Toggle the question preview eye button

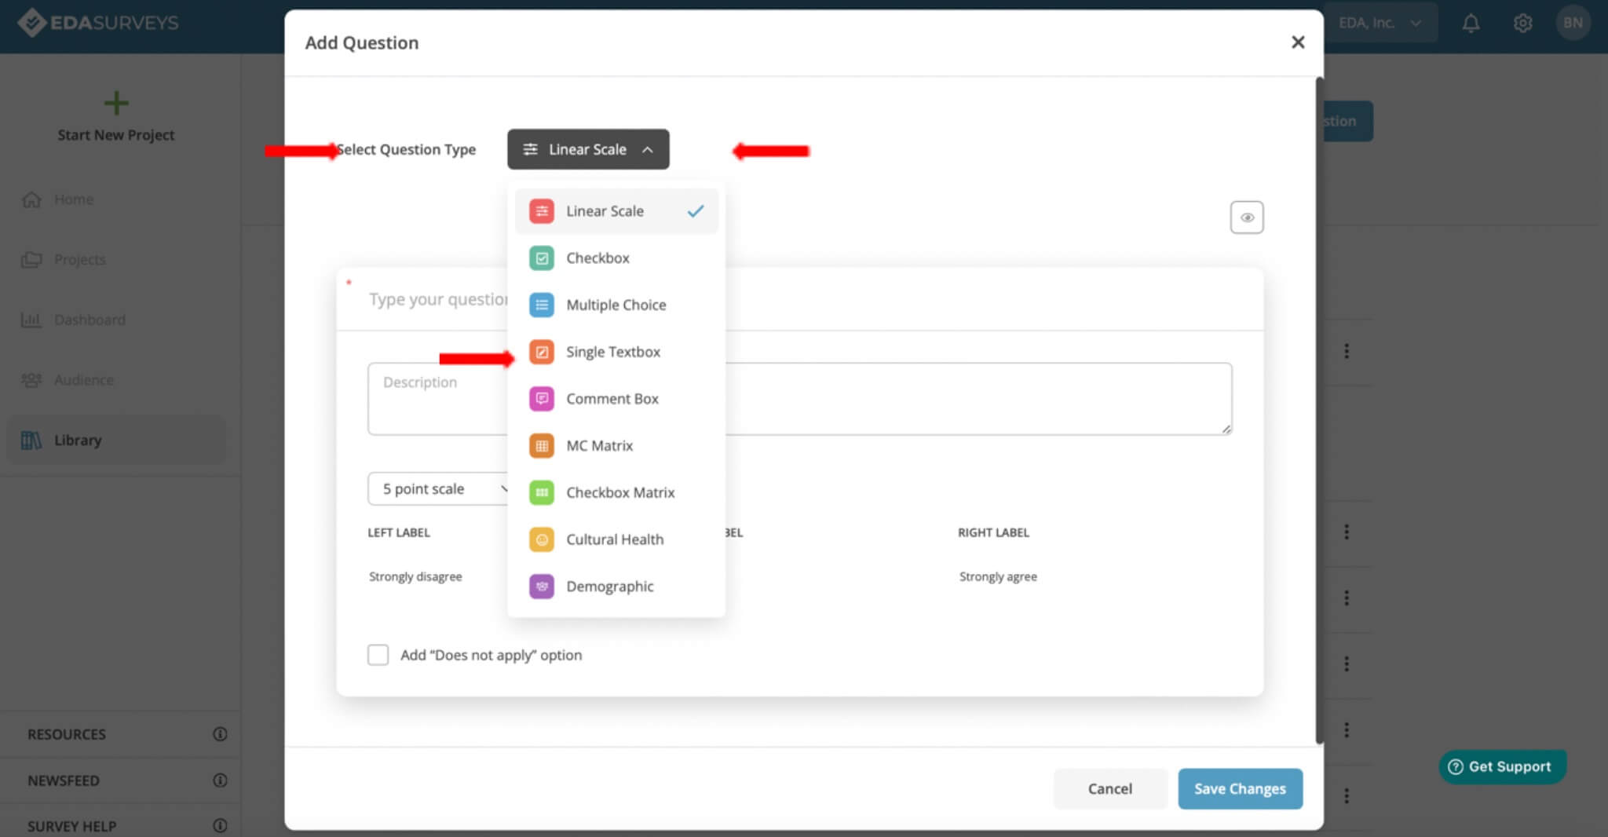1247,217
